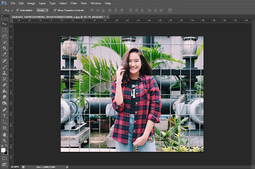Select the Brush tool
The image size is (255, 169).
point(5,67)
